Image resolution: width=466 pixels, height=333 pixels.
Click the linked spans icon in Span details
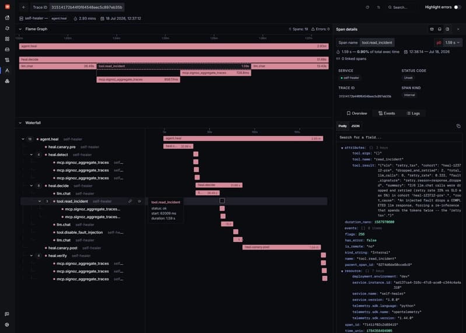click(x=338, y=58)
